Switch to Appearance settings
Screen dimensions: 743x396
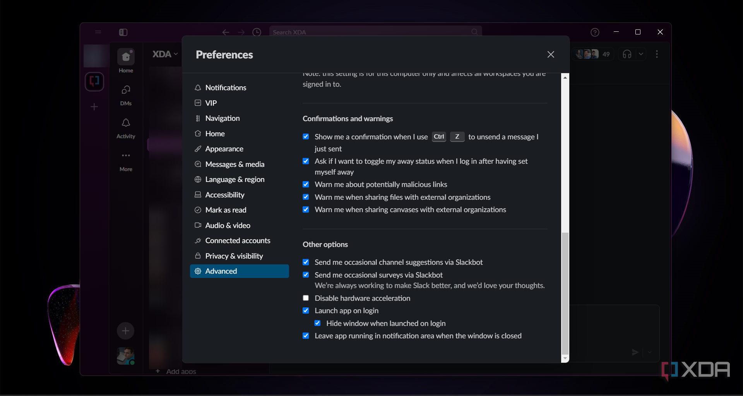240,149
